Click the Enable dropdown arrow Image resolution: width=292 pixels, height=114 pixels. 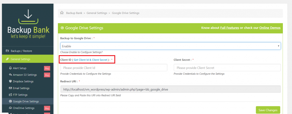click(x=278, y=46)
